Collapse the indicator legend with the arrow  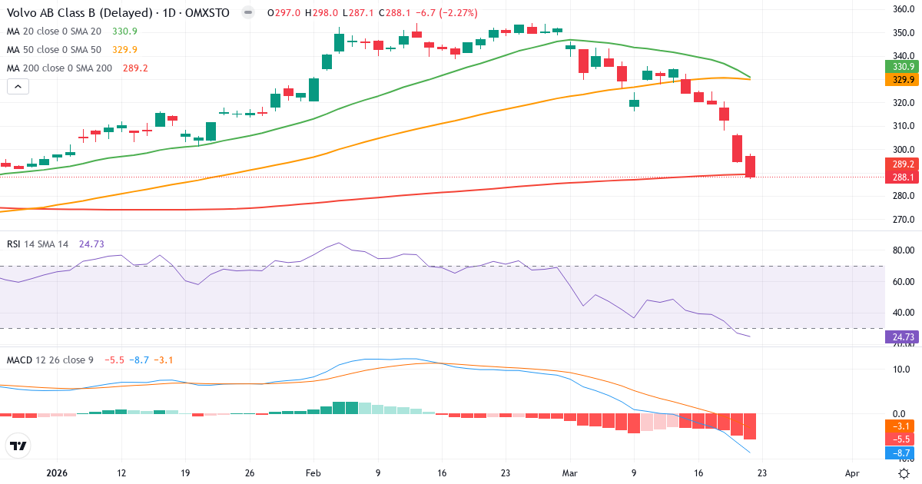click(x=17, y=86)
